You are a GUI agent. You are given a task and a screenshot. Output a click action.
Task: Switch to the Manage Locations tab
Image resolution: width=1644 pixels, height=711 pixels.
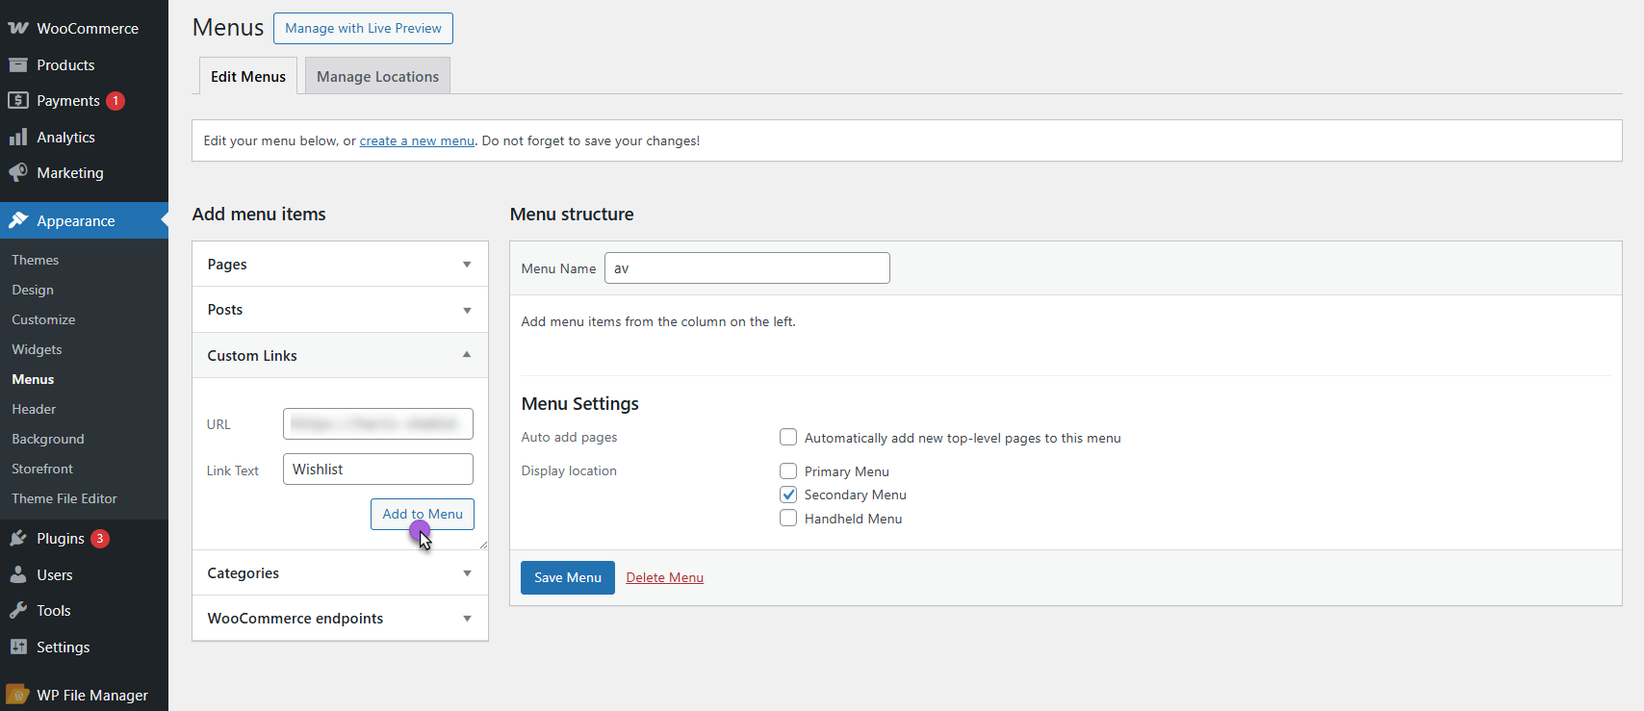point(377,77)
